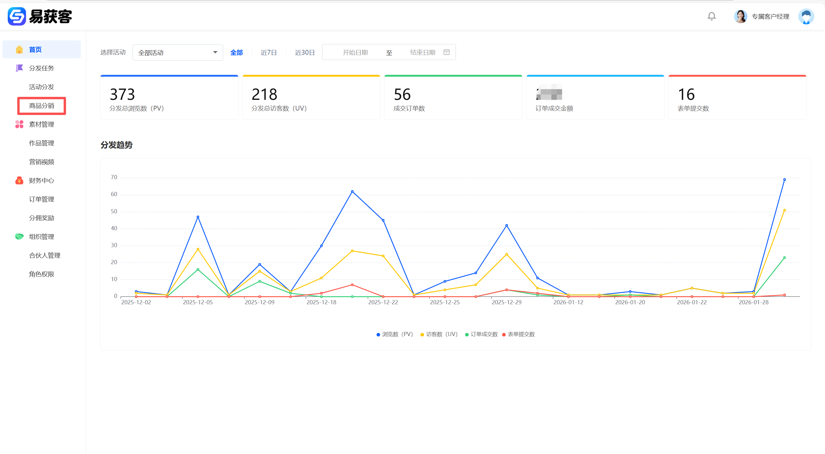Click the notification bell icon

711,16
